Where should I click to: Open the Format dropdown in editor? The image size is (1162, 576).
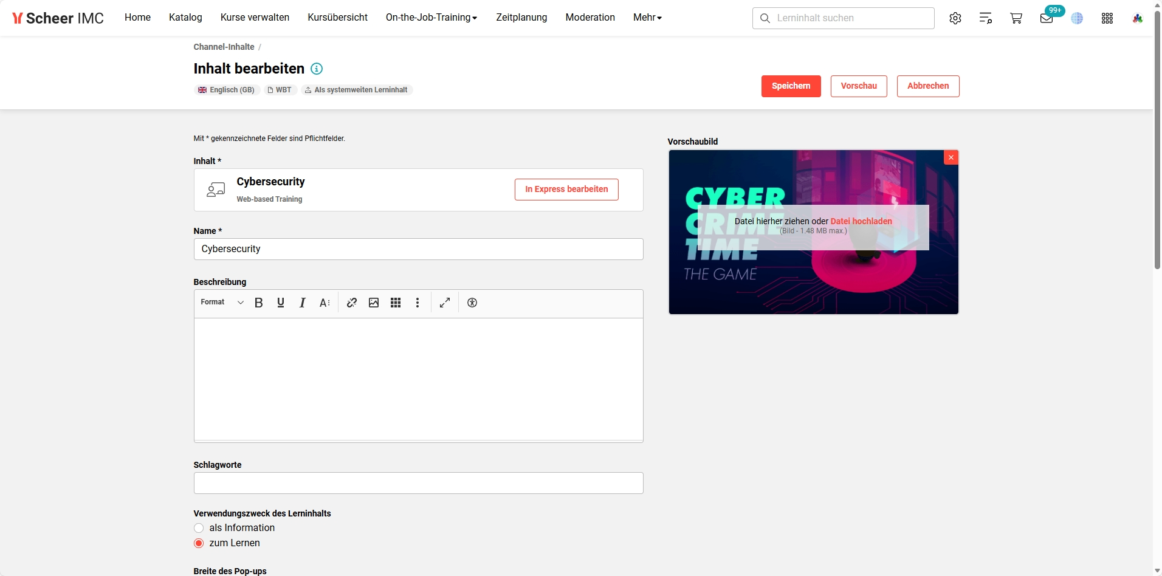(x=222, y=303)
